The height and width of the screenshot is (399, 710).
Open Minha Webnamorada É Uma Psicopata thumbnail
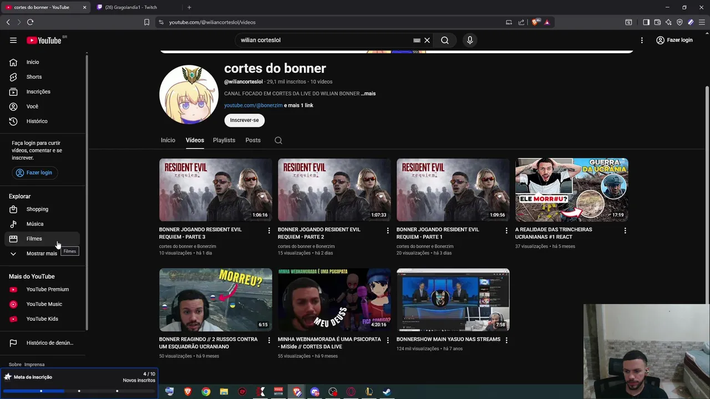coord(334,300)
